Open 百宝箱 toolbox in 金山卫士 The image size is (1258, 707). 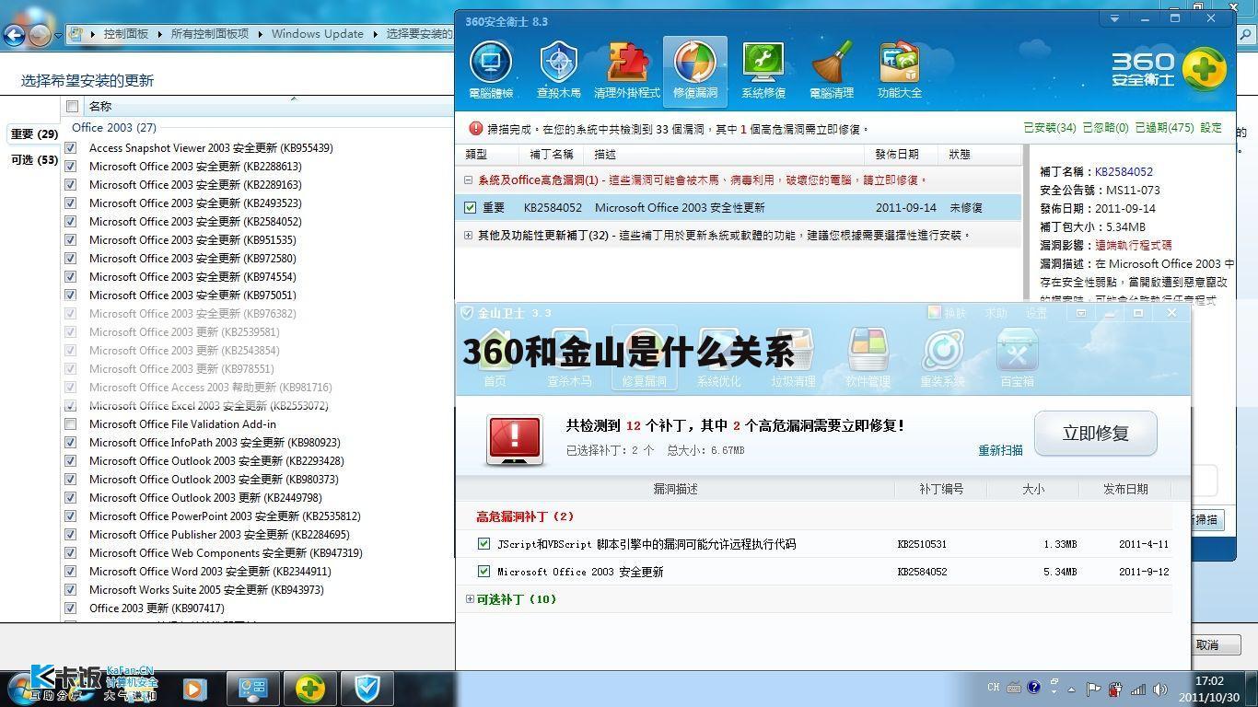pos(1017,358)
